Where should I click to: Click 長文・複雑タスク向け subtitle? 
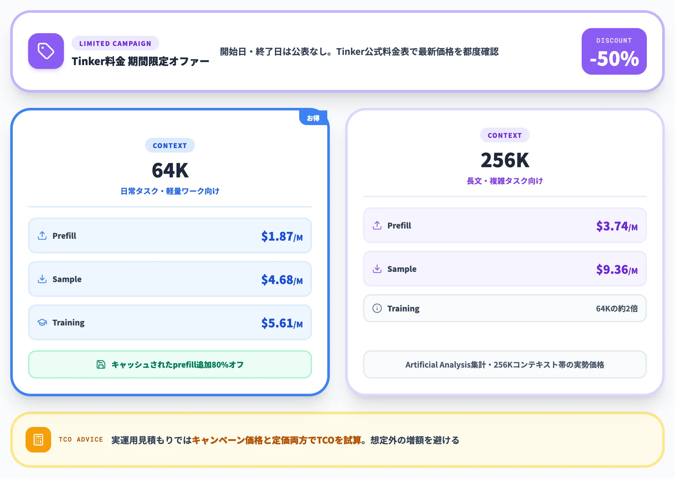coord(505,181)
